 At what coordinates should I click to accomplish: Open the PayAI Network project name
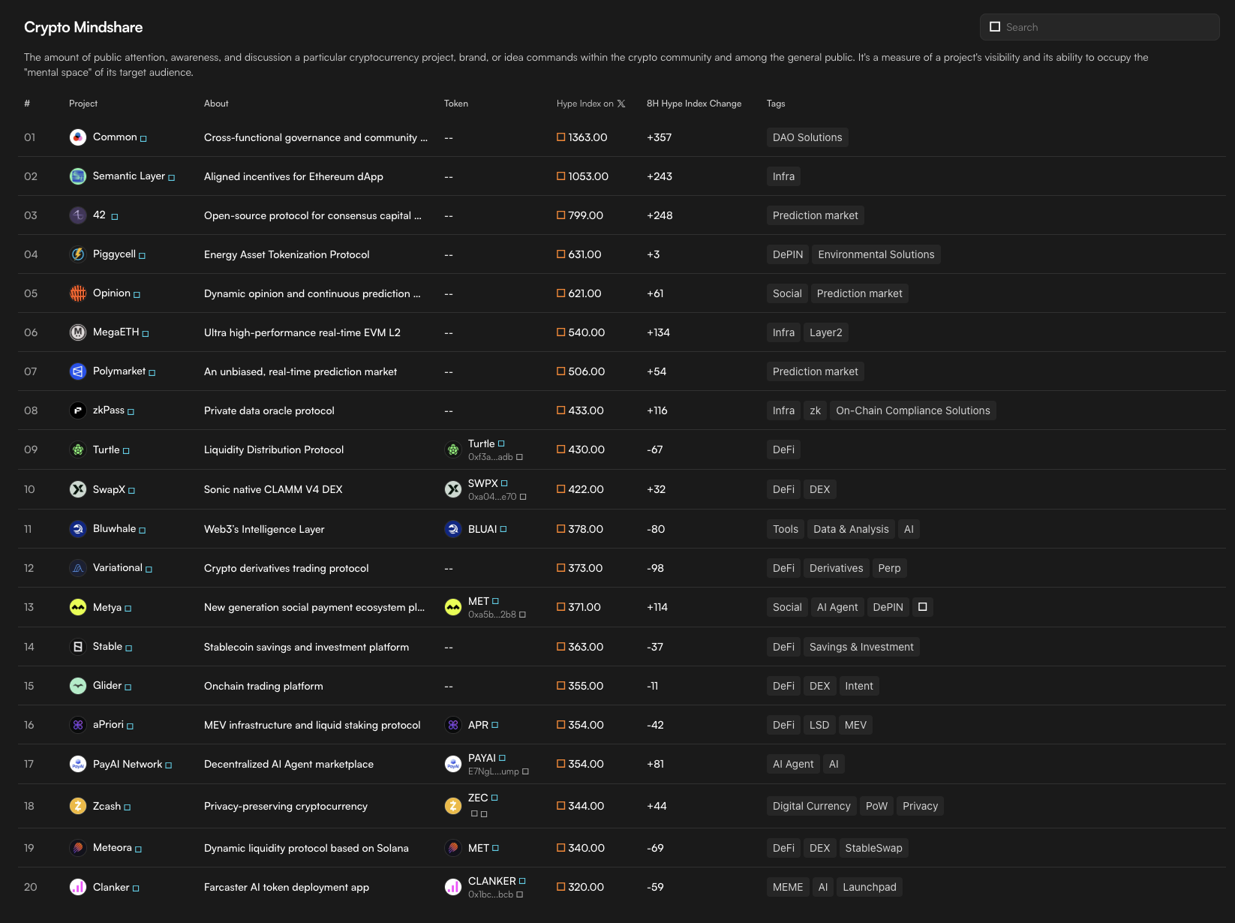128,764
